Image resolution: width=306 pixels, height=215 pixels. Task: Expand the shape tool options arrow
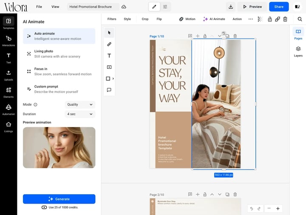(113, 79)
